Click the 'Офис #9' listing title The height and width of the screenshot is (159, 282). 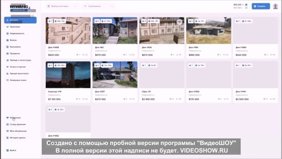[x=146, y=91]
